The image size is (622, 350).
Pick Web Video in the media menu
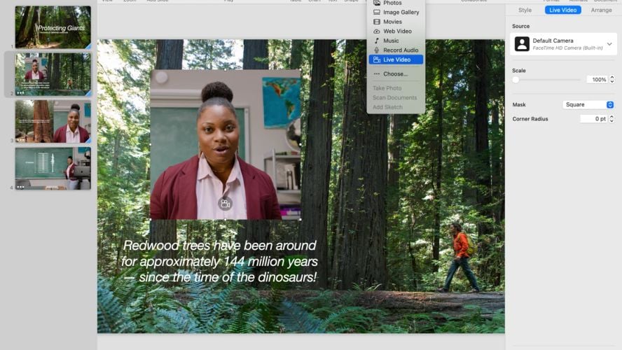396,31
